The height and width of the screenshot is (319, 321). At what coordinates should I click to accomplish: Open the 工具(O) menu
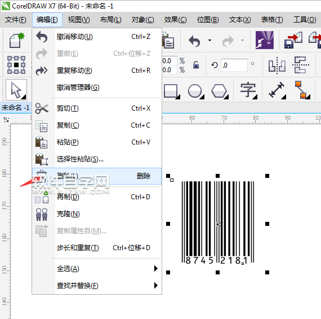(x=305, y=20)
